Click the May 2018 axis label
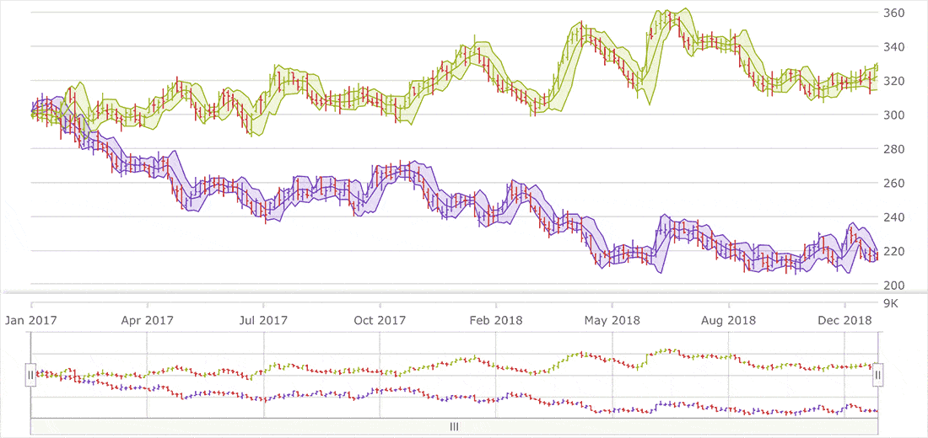Screen dimensions: 928x438 click(612, 320)
